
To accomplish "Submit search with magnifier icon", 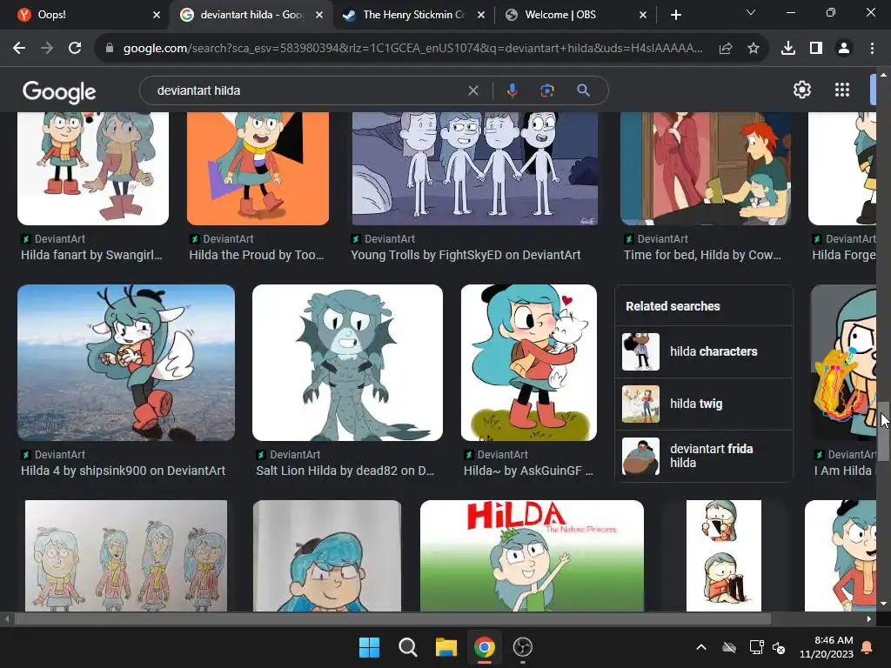I will click(x=583, y=90).
